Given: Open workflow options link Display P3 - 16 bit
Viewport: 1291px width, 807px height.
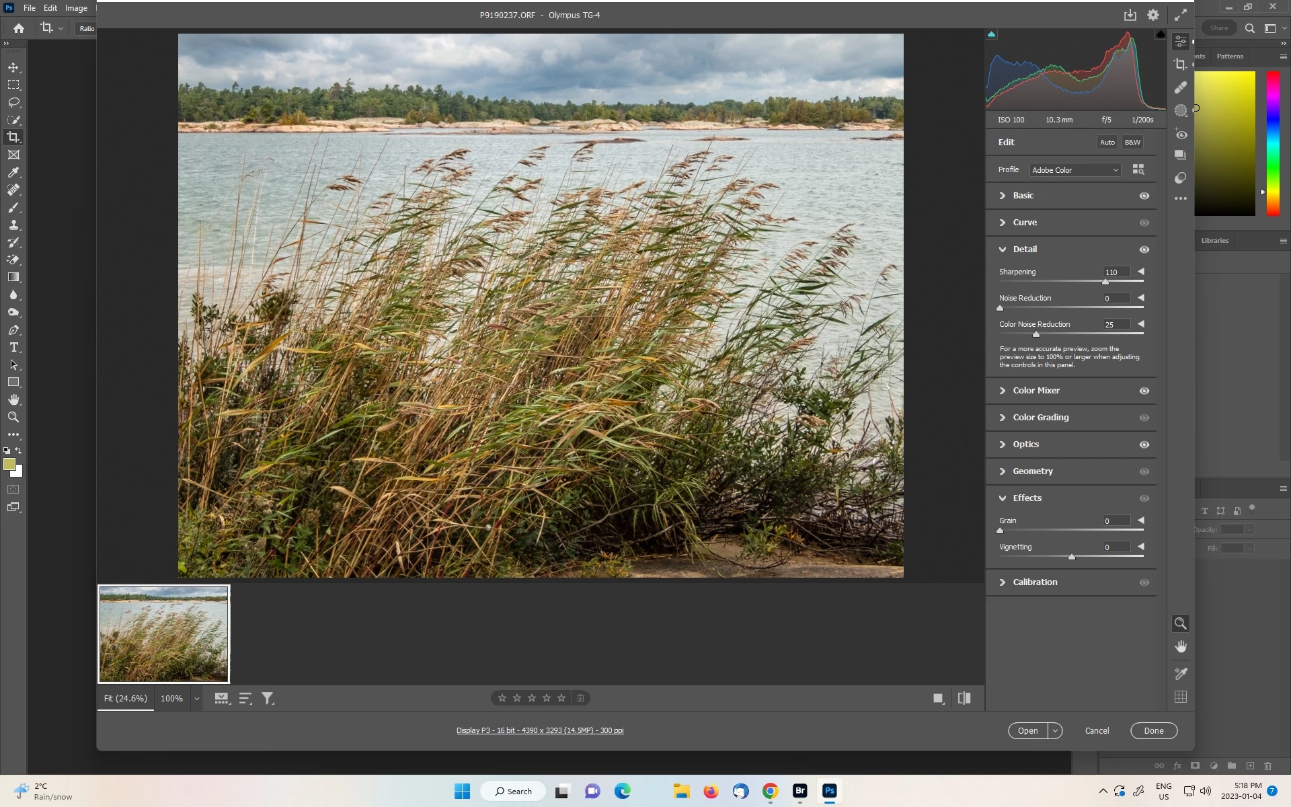Looking at the screenshot, I should 539,730.
